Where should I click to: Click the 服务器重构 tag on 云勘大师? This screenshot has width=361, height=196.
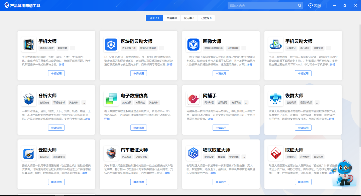click(x=59, y=157)
